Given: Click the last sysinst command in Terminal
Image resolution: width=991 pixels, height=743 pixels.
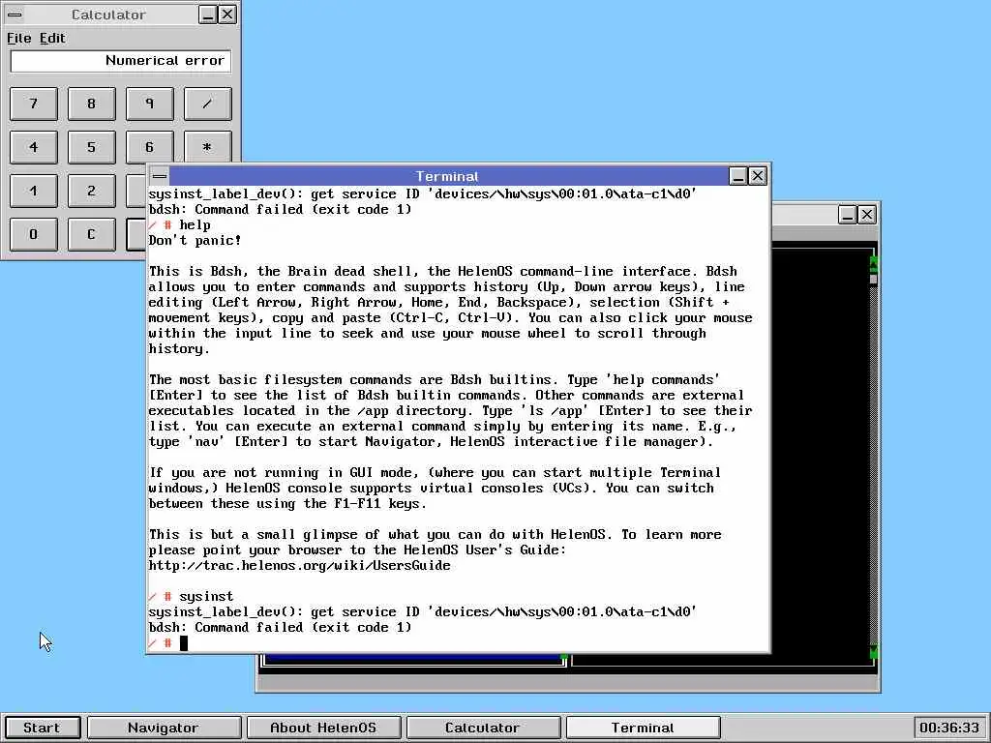Looking at the screenshot, I should pyautogui.click(x=206, y=596).
